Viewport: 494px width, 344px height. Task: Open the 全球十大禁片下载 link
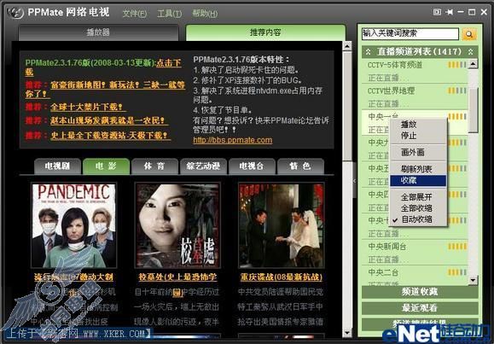click(x=87, y=107)
